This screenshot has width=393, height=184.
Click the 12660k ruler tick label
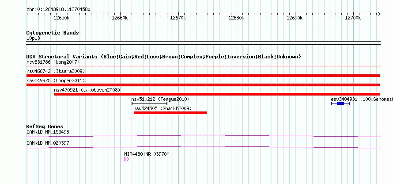point(120,18)
